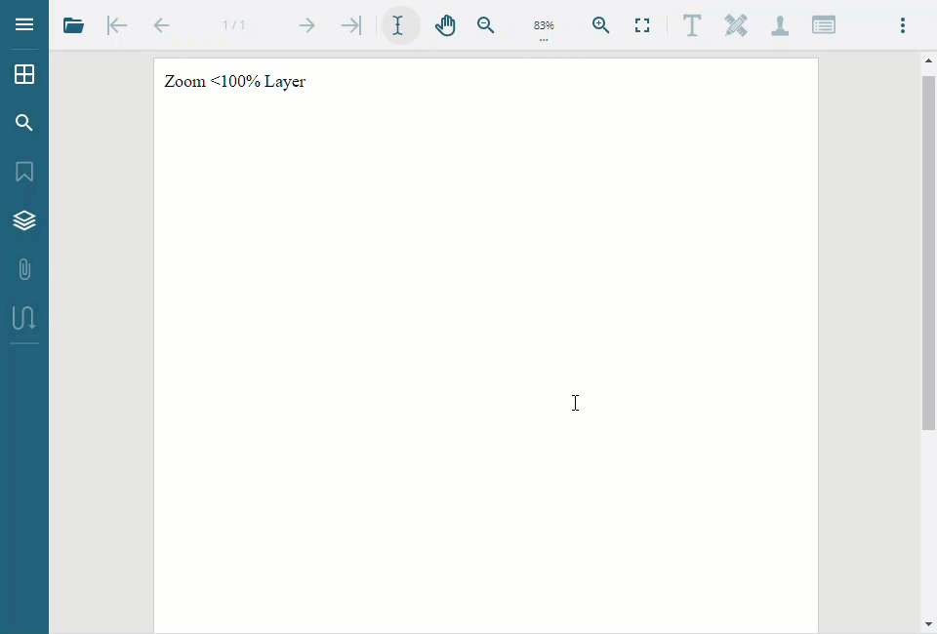Select the hand pan tool
Viewport: 937px width, 634px height.
coord(445,25)
